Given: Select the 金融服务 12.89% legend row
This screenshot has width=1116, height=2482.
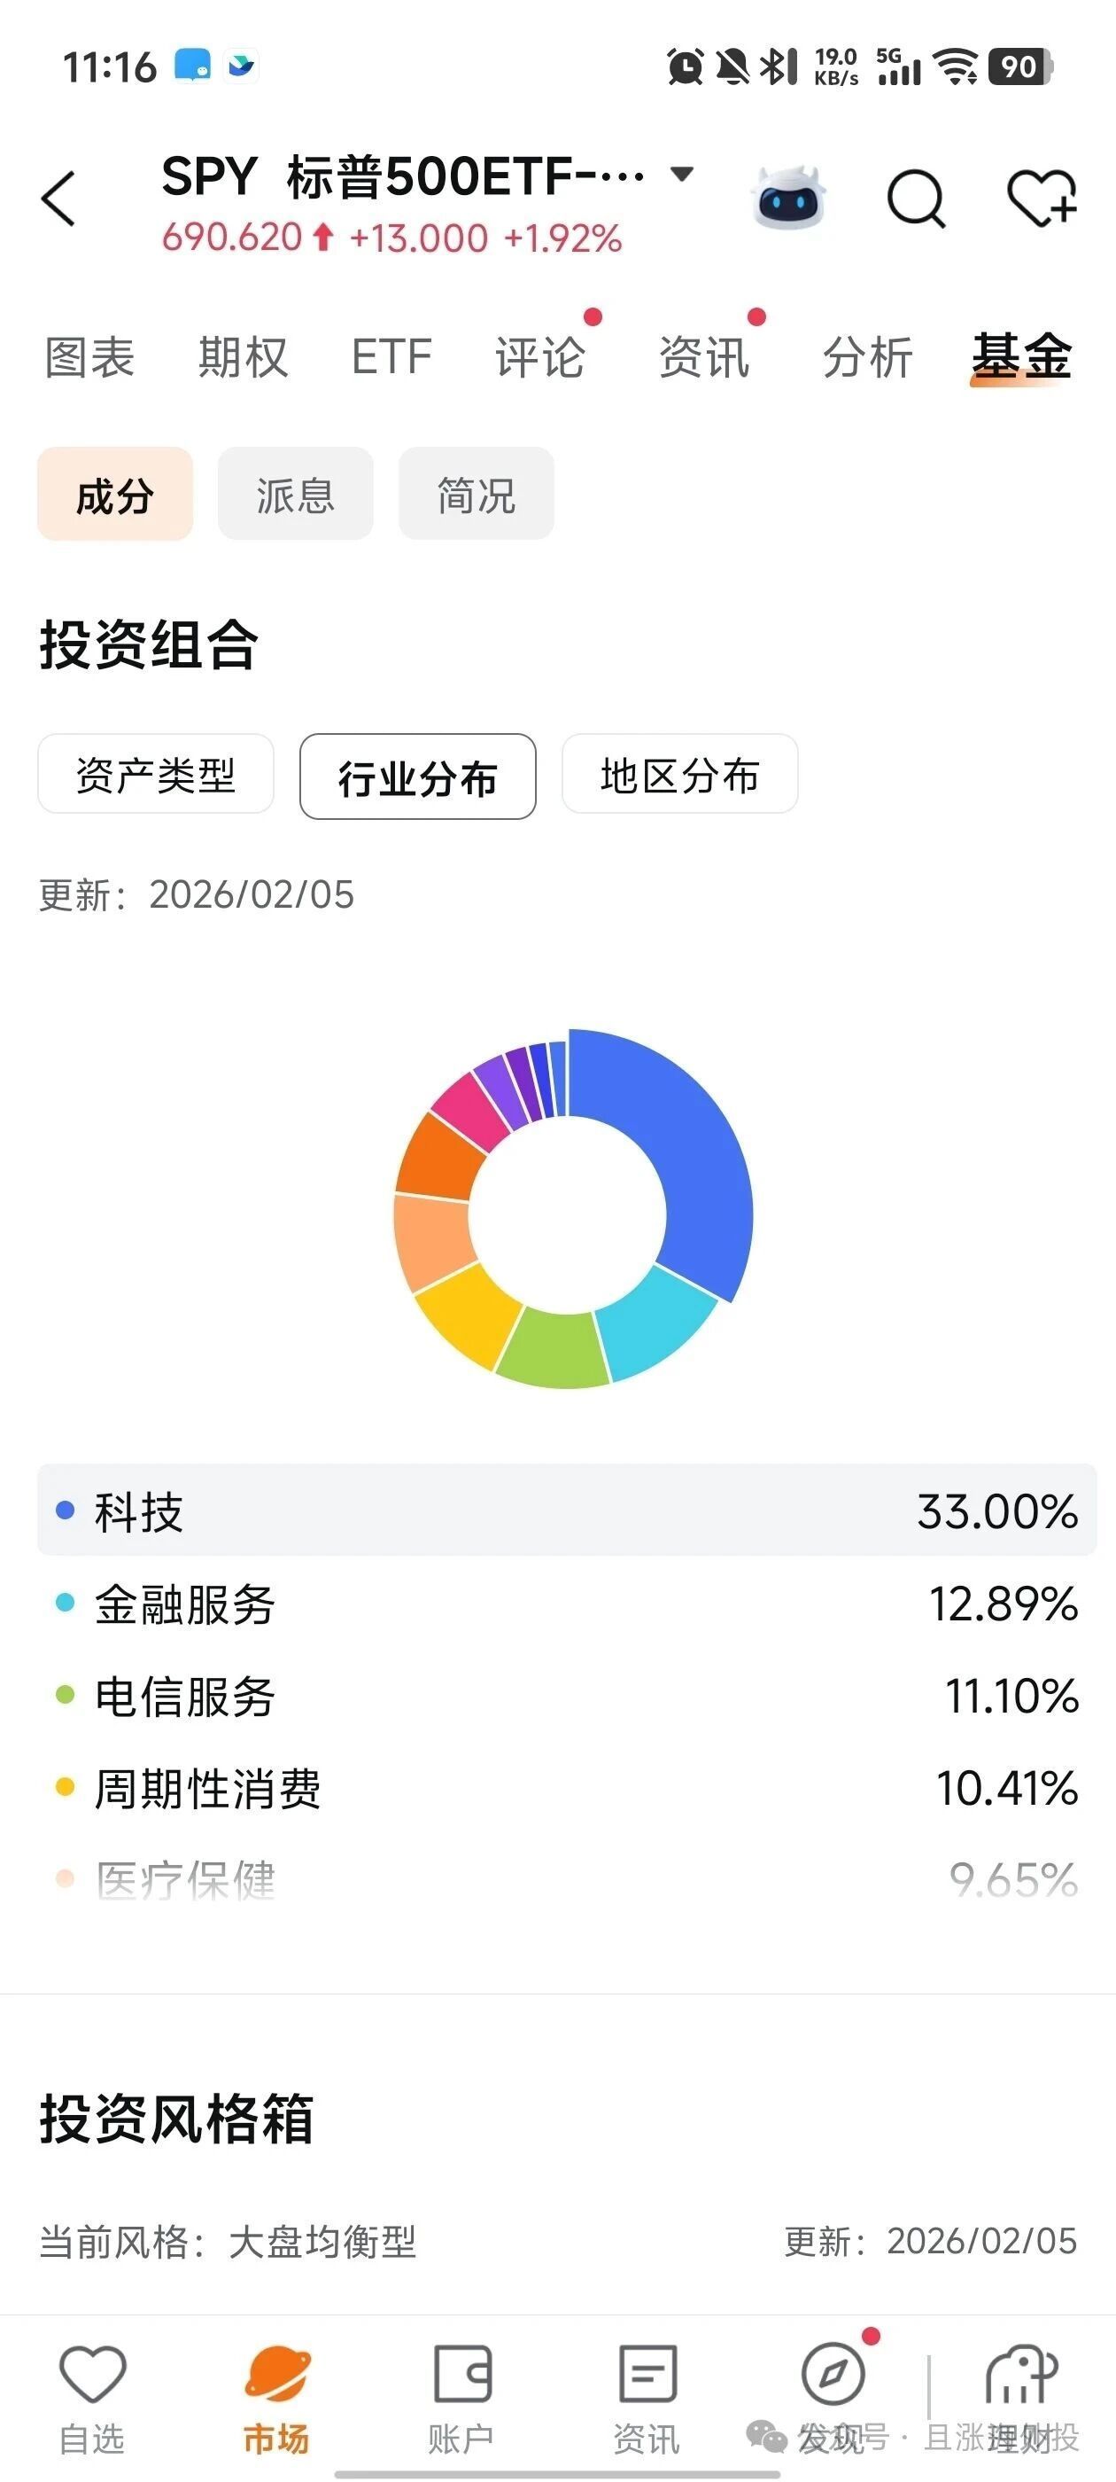Looking at the screenshot, I should pyautogui.click(x=566, y=1604).
